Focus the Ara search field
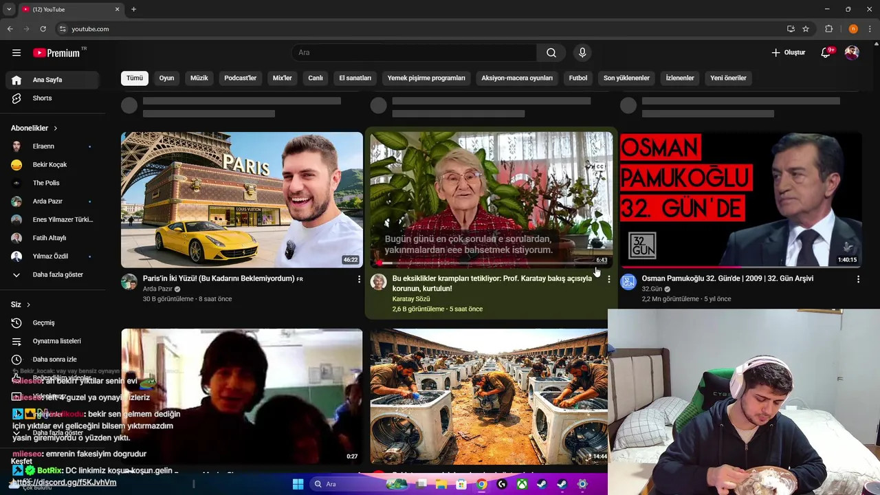The width and height of the screenshot is (880, 495). pyautogui.click(x=415, y=53)
